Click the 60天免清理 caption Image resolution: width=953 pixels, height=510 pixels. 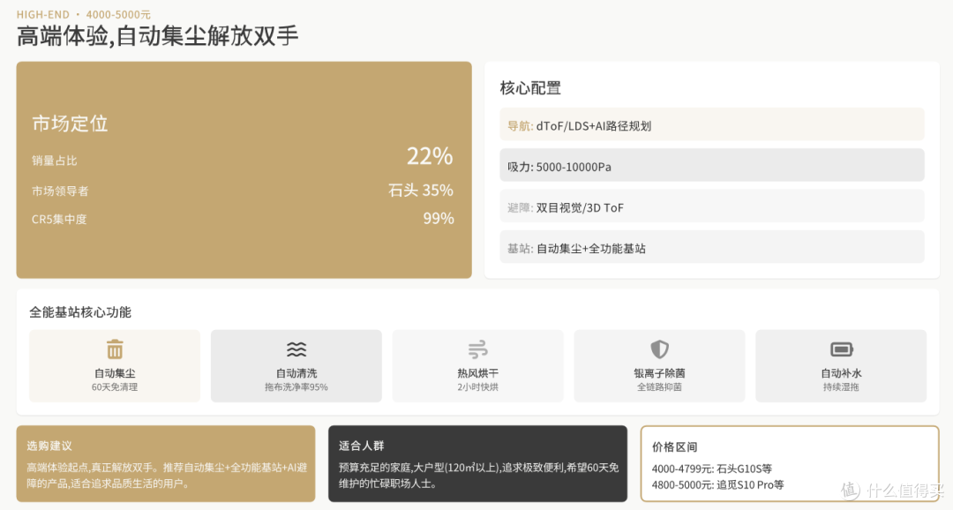[x=115, y=387]
